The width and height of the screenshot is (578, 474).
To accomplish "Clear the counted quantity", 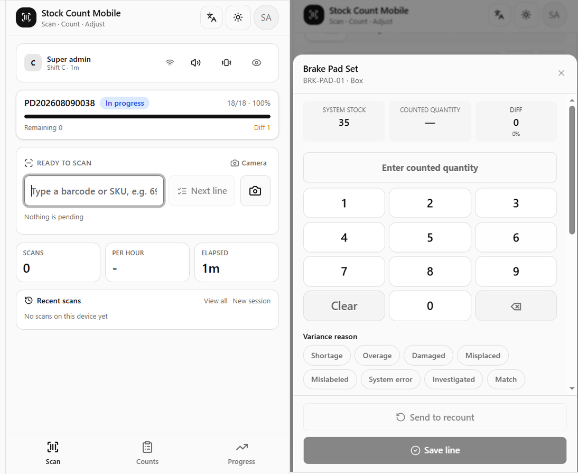I will (x=344, y=305).
